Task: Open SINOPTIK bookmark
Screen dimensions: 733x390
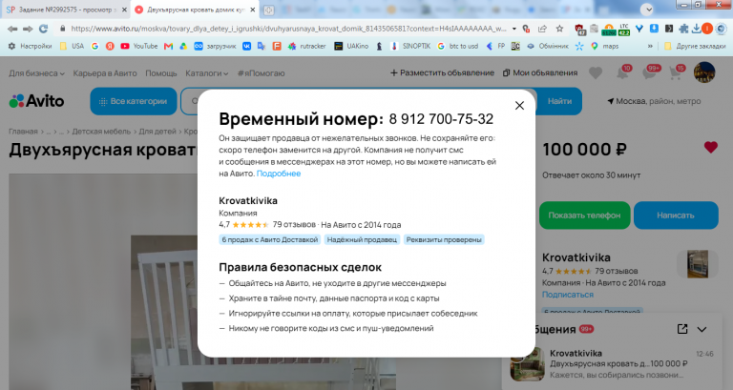Action: click(x=411, y=46)
